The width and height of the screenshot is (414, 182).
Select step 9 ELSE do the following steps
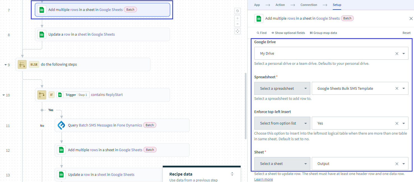pyautogui.click(x=83, y=64)
